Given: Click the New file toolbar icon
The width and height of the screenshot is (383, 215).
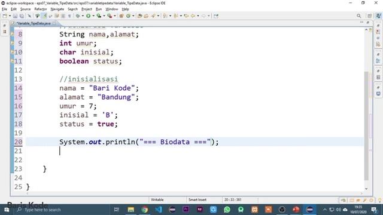Looking at the screenshot, I should coord(5,16).
